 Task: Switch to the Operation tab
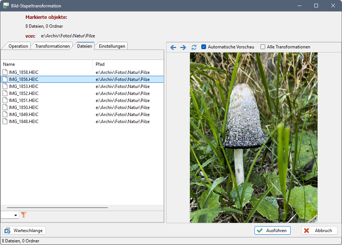point(18,46)
